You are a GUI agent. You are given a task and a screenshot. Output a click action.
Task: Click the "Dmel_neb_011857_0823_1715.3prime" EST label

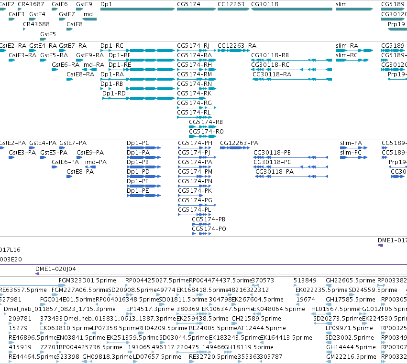click(x=60, y=309)
